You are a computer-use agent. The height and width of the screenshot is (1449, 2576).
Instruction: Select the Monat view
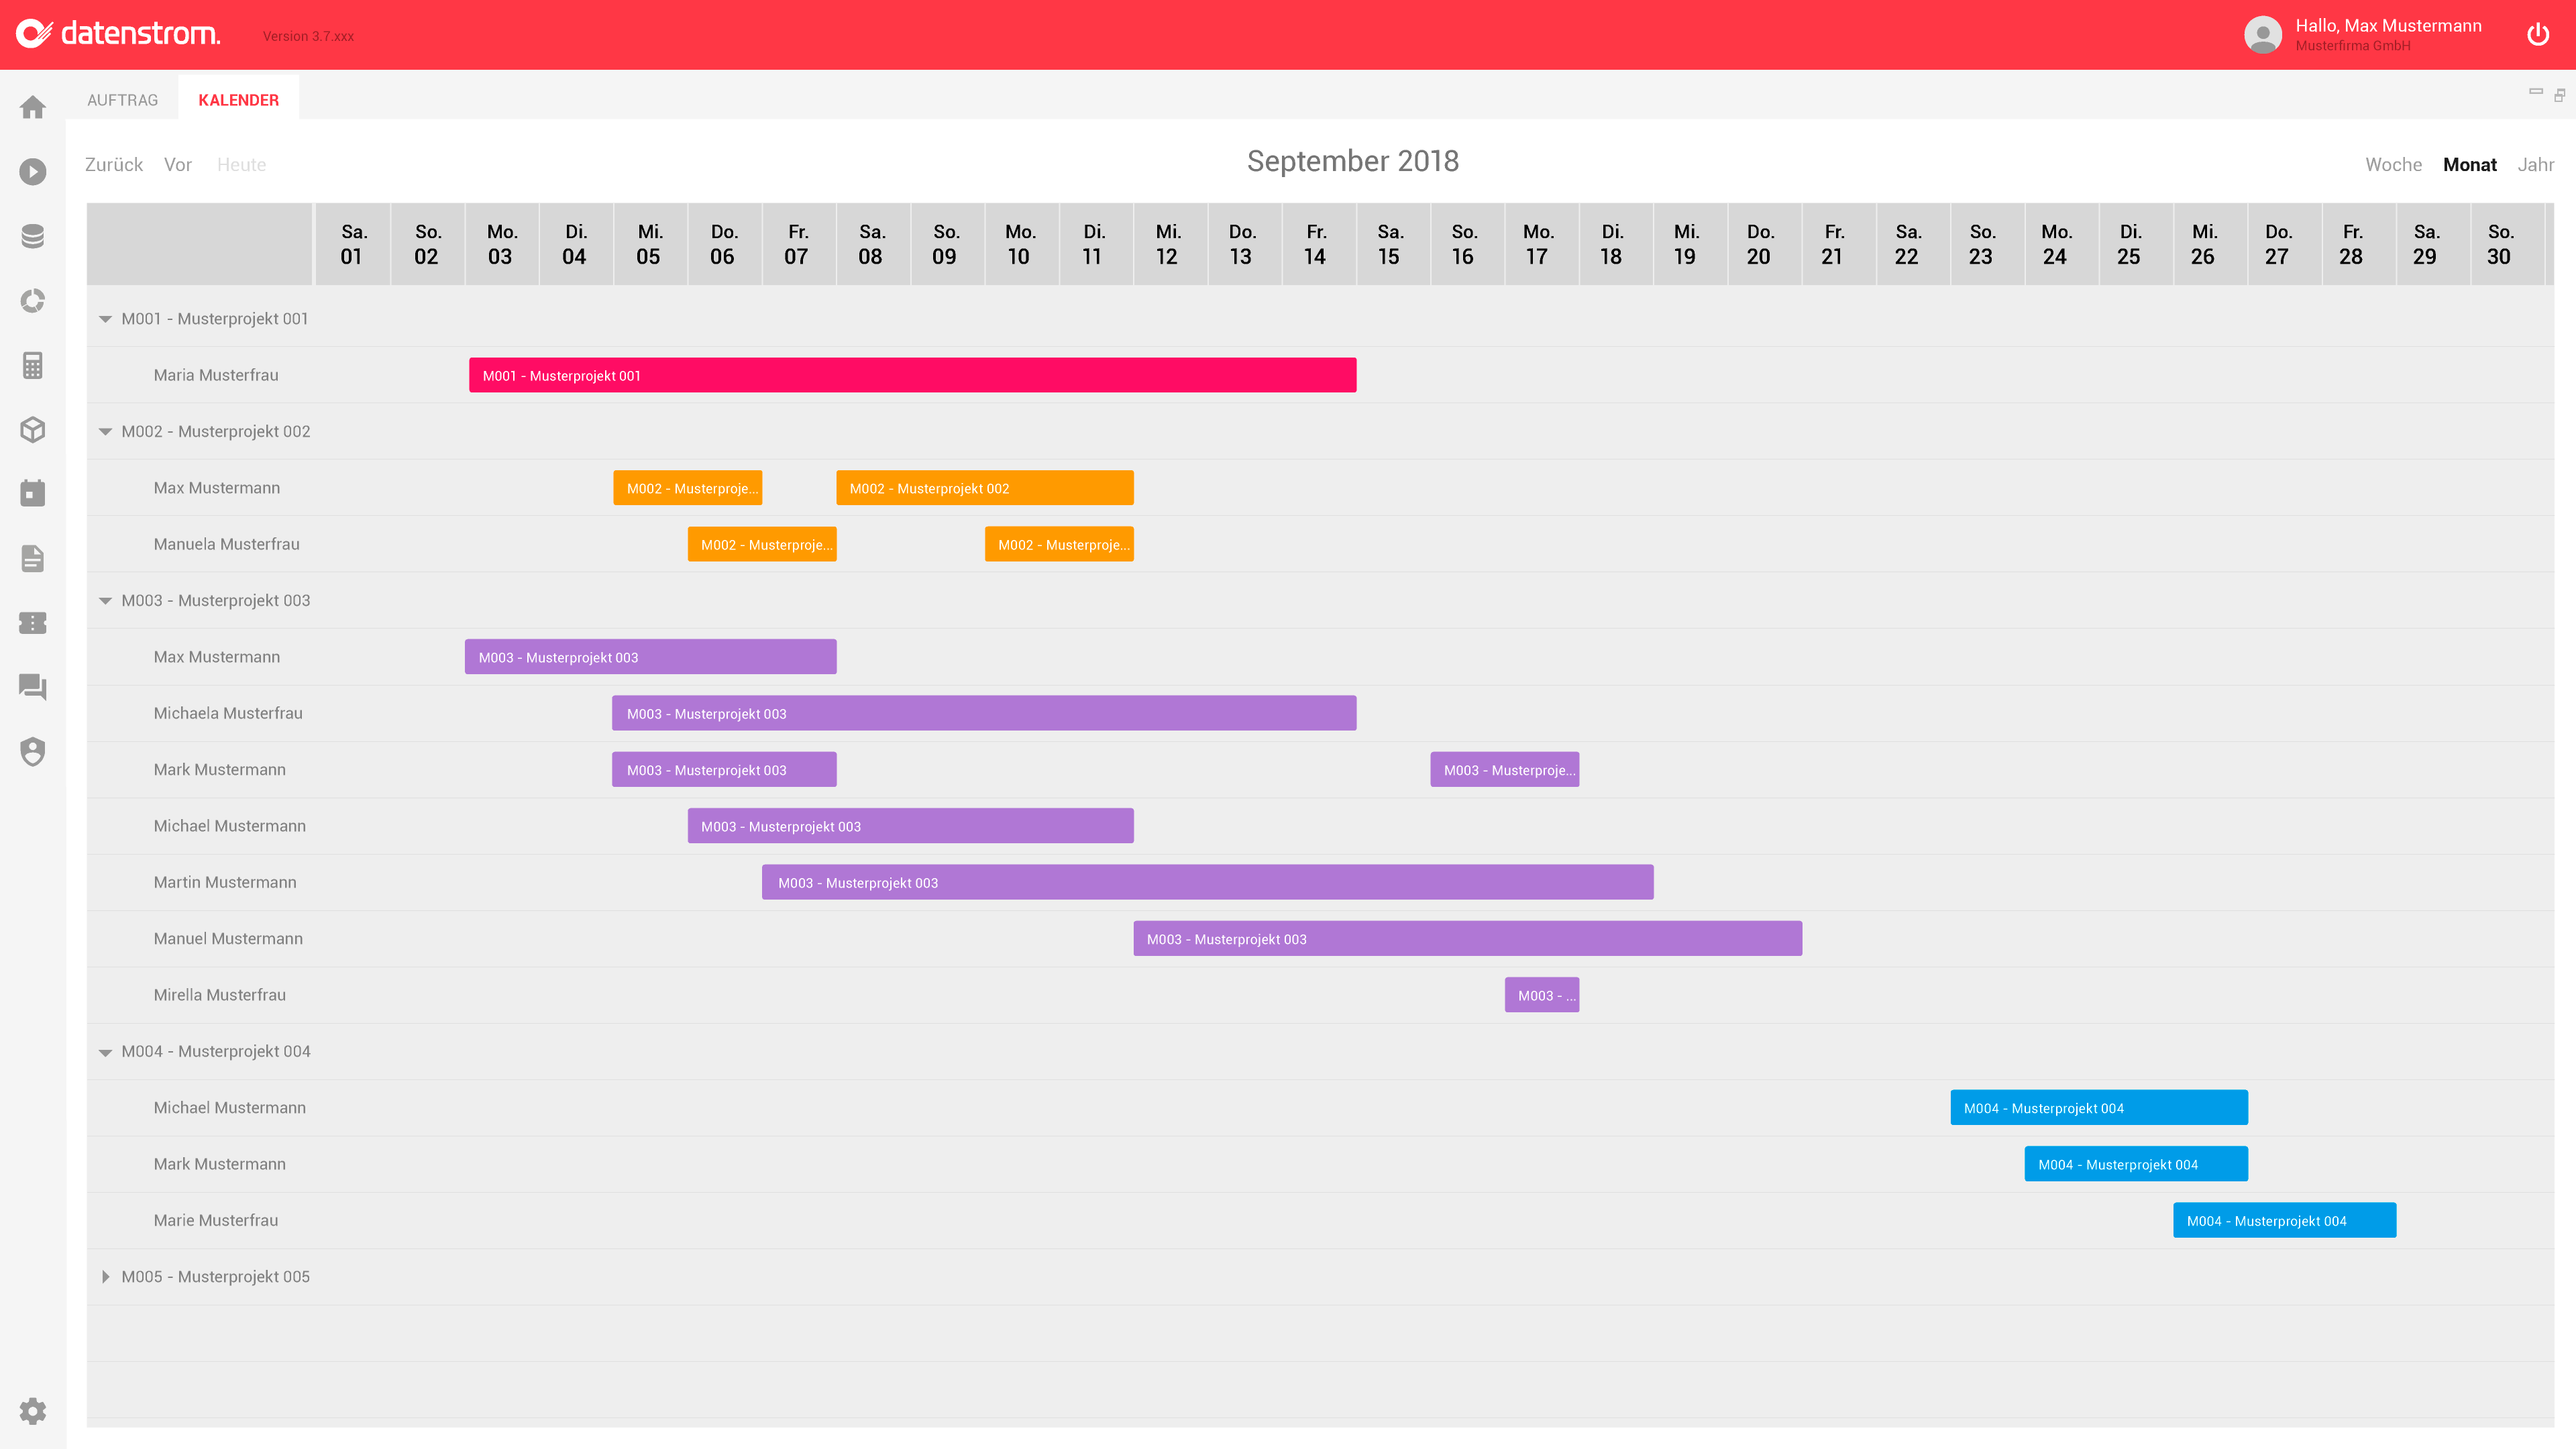tap(2470, 165)
